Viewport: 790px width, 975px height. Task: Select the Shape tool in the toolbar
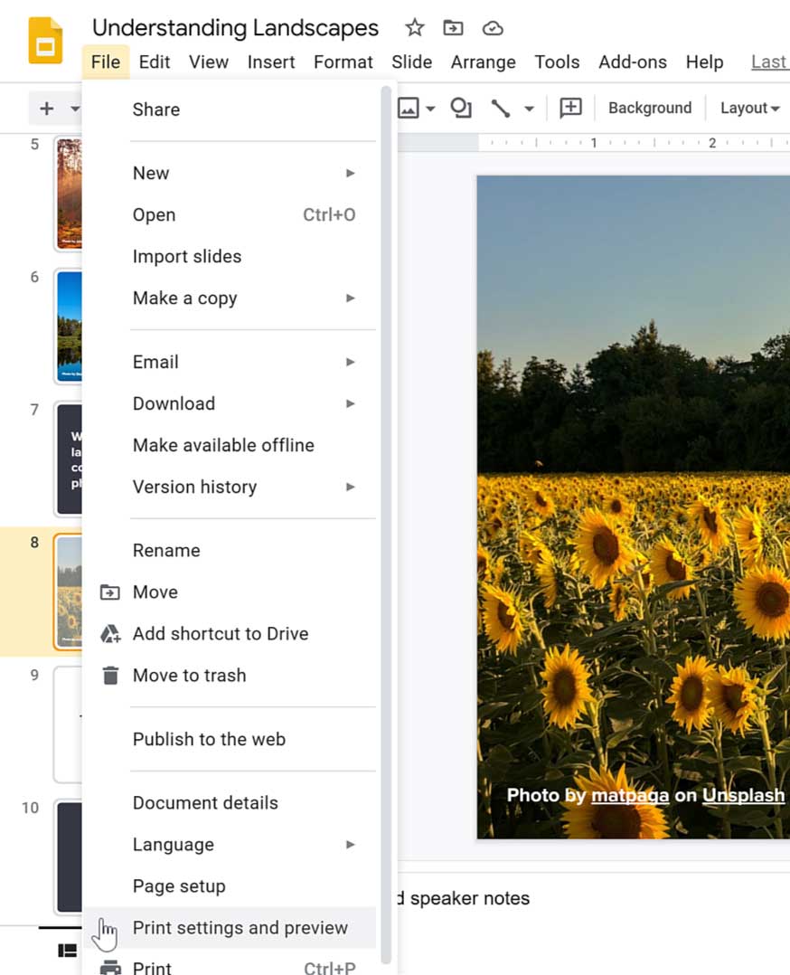[460, 108]
